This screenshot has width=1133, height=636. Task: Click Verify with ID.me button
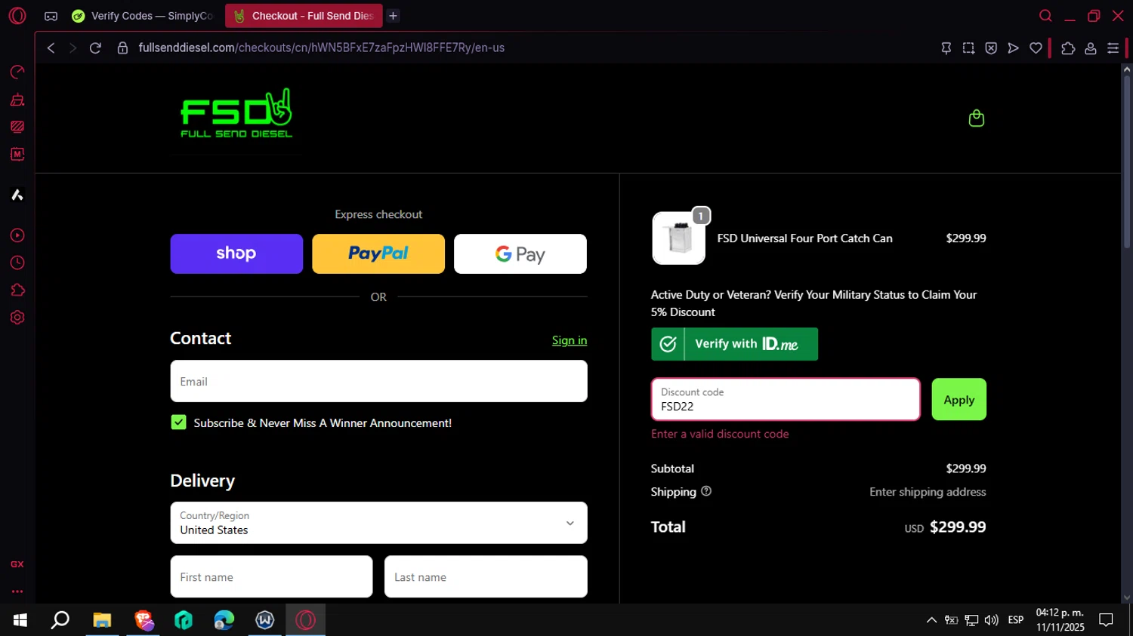pyautogui.click(x=734, y=344)
